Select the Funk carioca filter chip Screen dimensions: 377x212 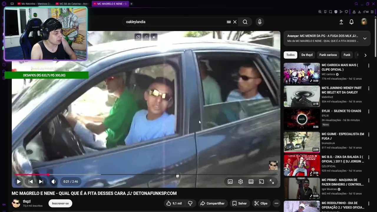328,55
